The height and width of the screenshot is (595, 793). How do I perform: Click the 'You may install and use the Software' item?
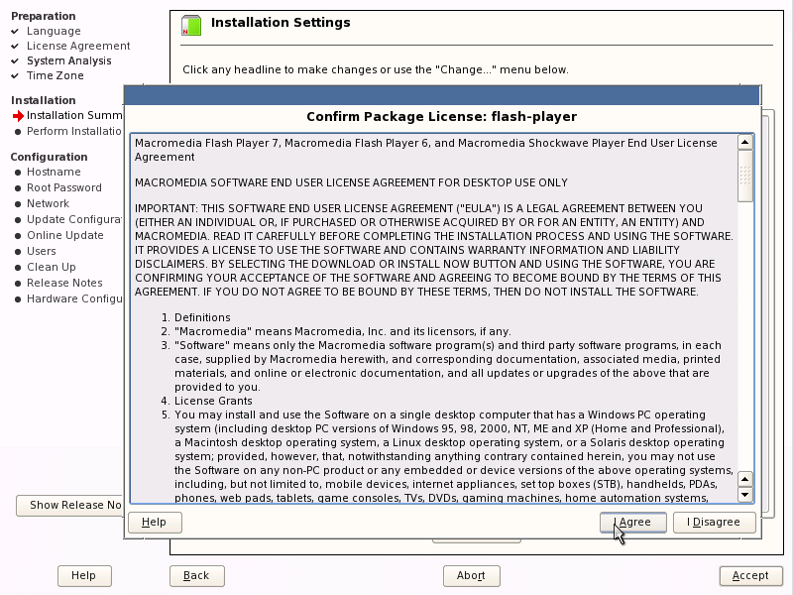pyautogui.click(x=448, y=456)
